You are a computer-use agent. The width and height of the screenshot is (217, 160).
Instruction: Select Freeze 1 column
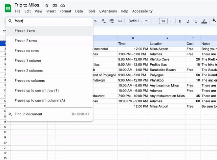pos(49,61)
